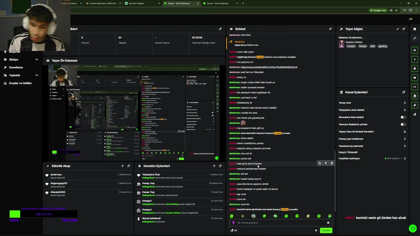
Task: Toggle the lightning activity widget icon
Action: [x=415, y=59]
